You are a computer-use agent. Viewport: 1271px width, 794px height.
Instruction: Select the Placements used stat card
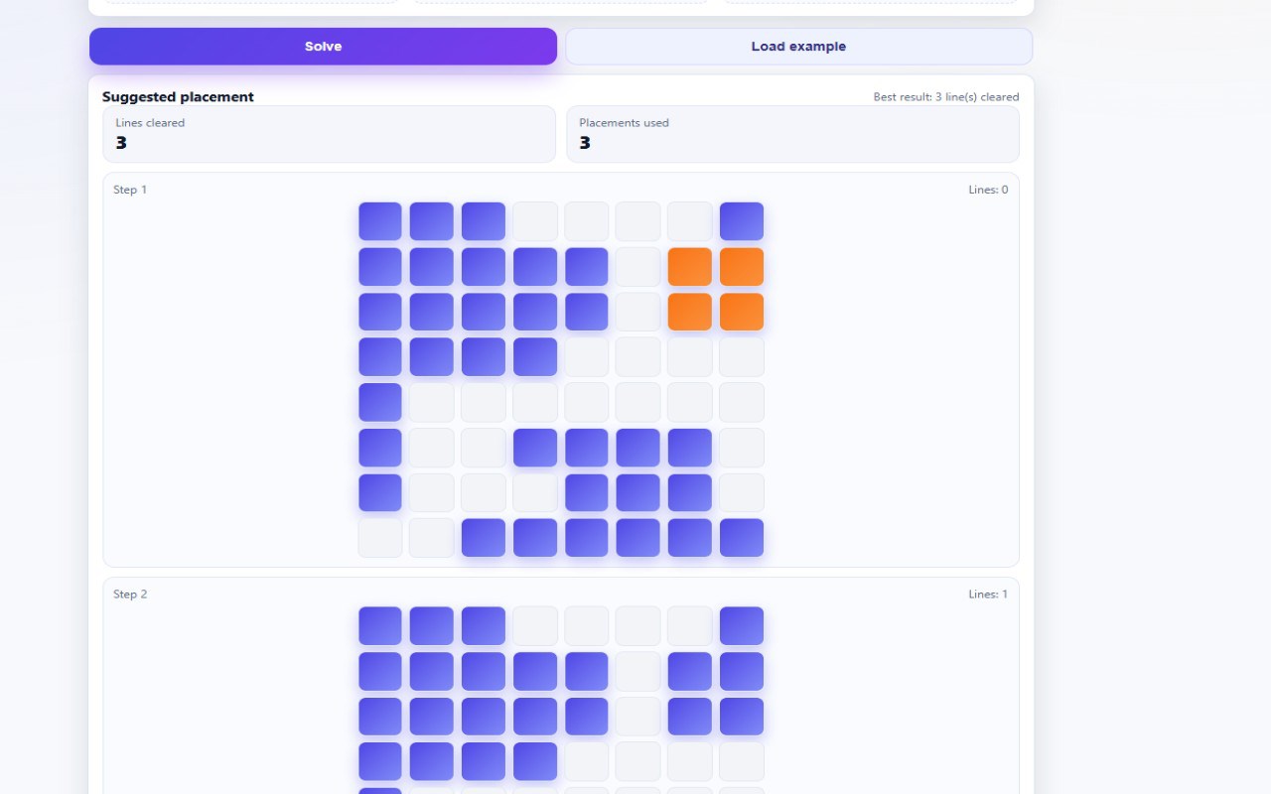(792, 134)
